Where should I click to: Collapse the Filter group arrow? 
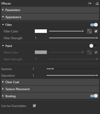tap(3, 25)
